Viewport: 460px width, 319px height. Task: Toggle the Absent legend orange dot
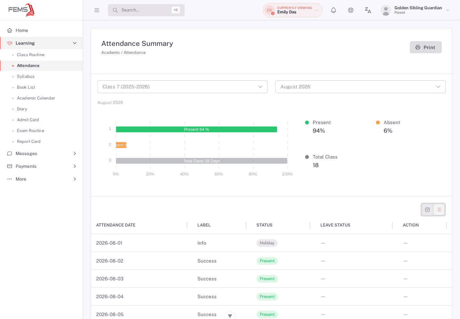[378, 122]
